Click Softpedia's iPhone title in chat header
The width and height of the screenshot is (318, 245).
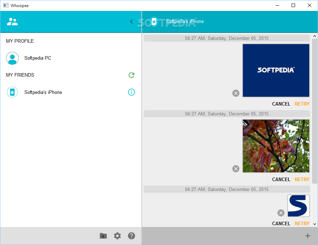click(185, 21)
